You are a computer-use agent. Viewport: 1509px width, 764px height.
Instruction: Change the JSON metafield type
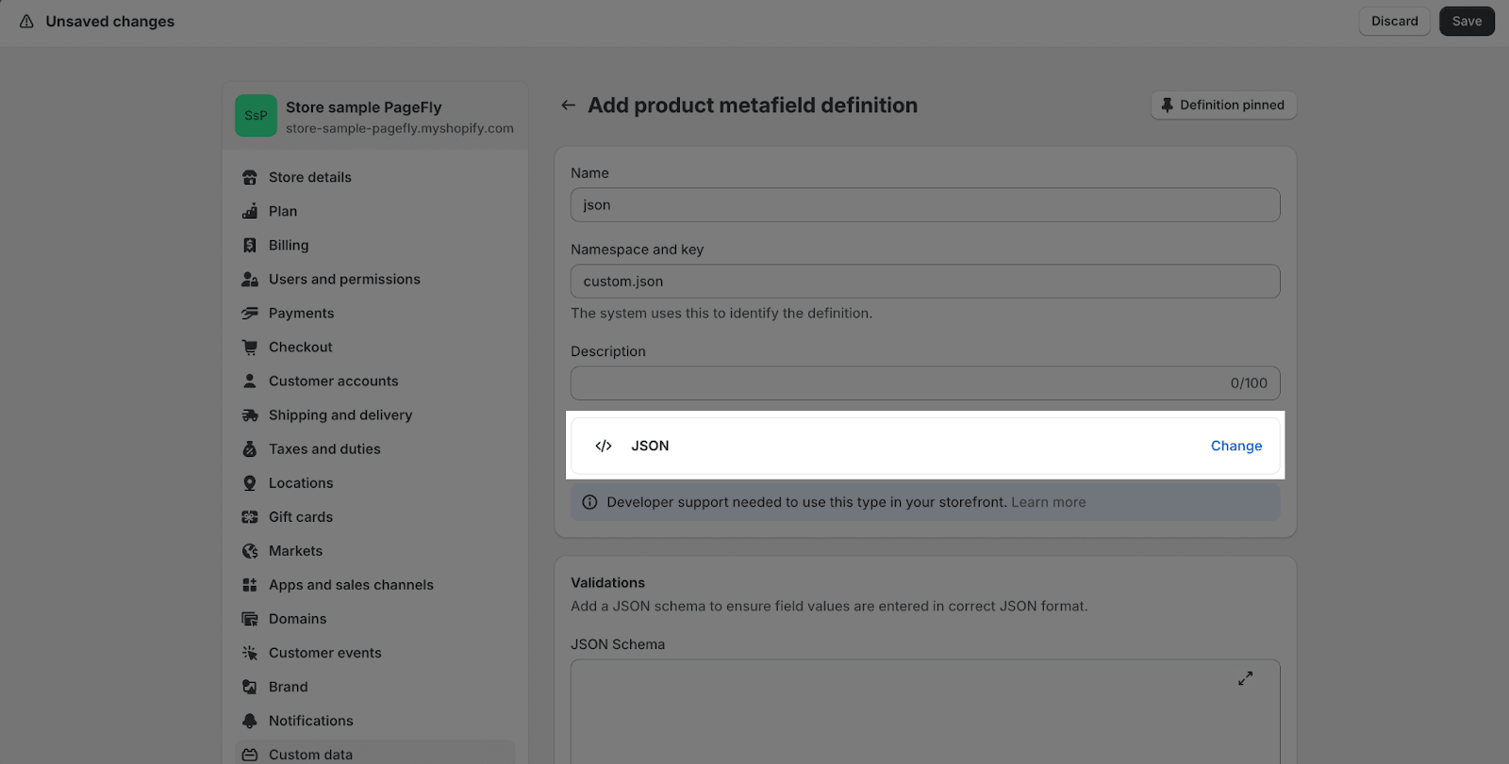(1235, 446)
